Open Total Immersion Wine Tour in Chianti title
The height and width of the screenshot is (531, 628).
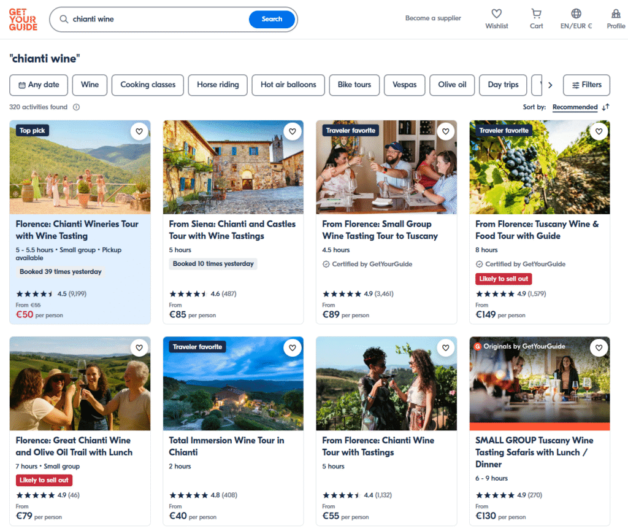[227, 446]
